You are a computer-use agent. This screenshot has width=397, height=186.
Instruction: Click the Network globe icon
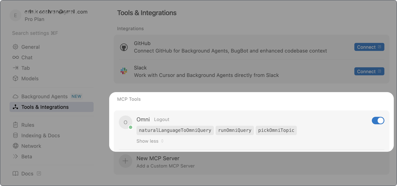click(x=15, y=146)
